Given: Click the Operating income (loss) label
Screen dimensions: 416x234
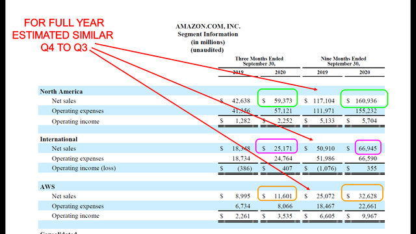Looking at the screenshot, I should click(x=84, y=168).
